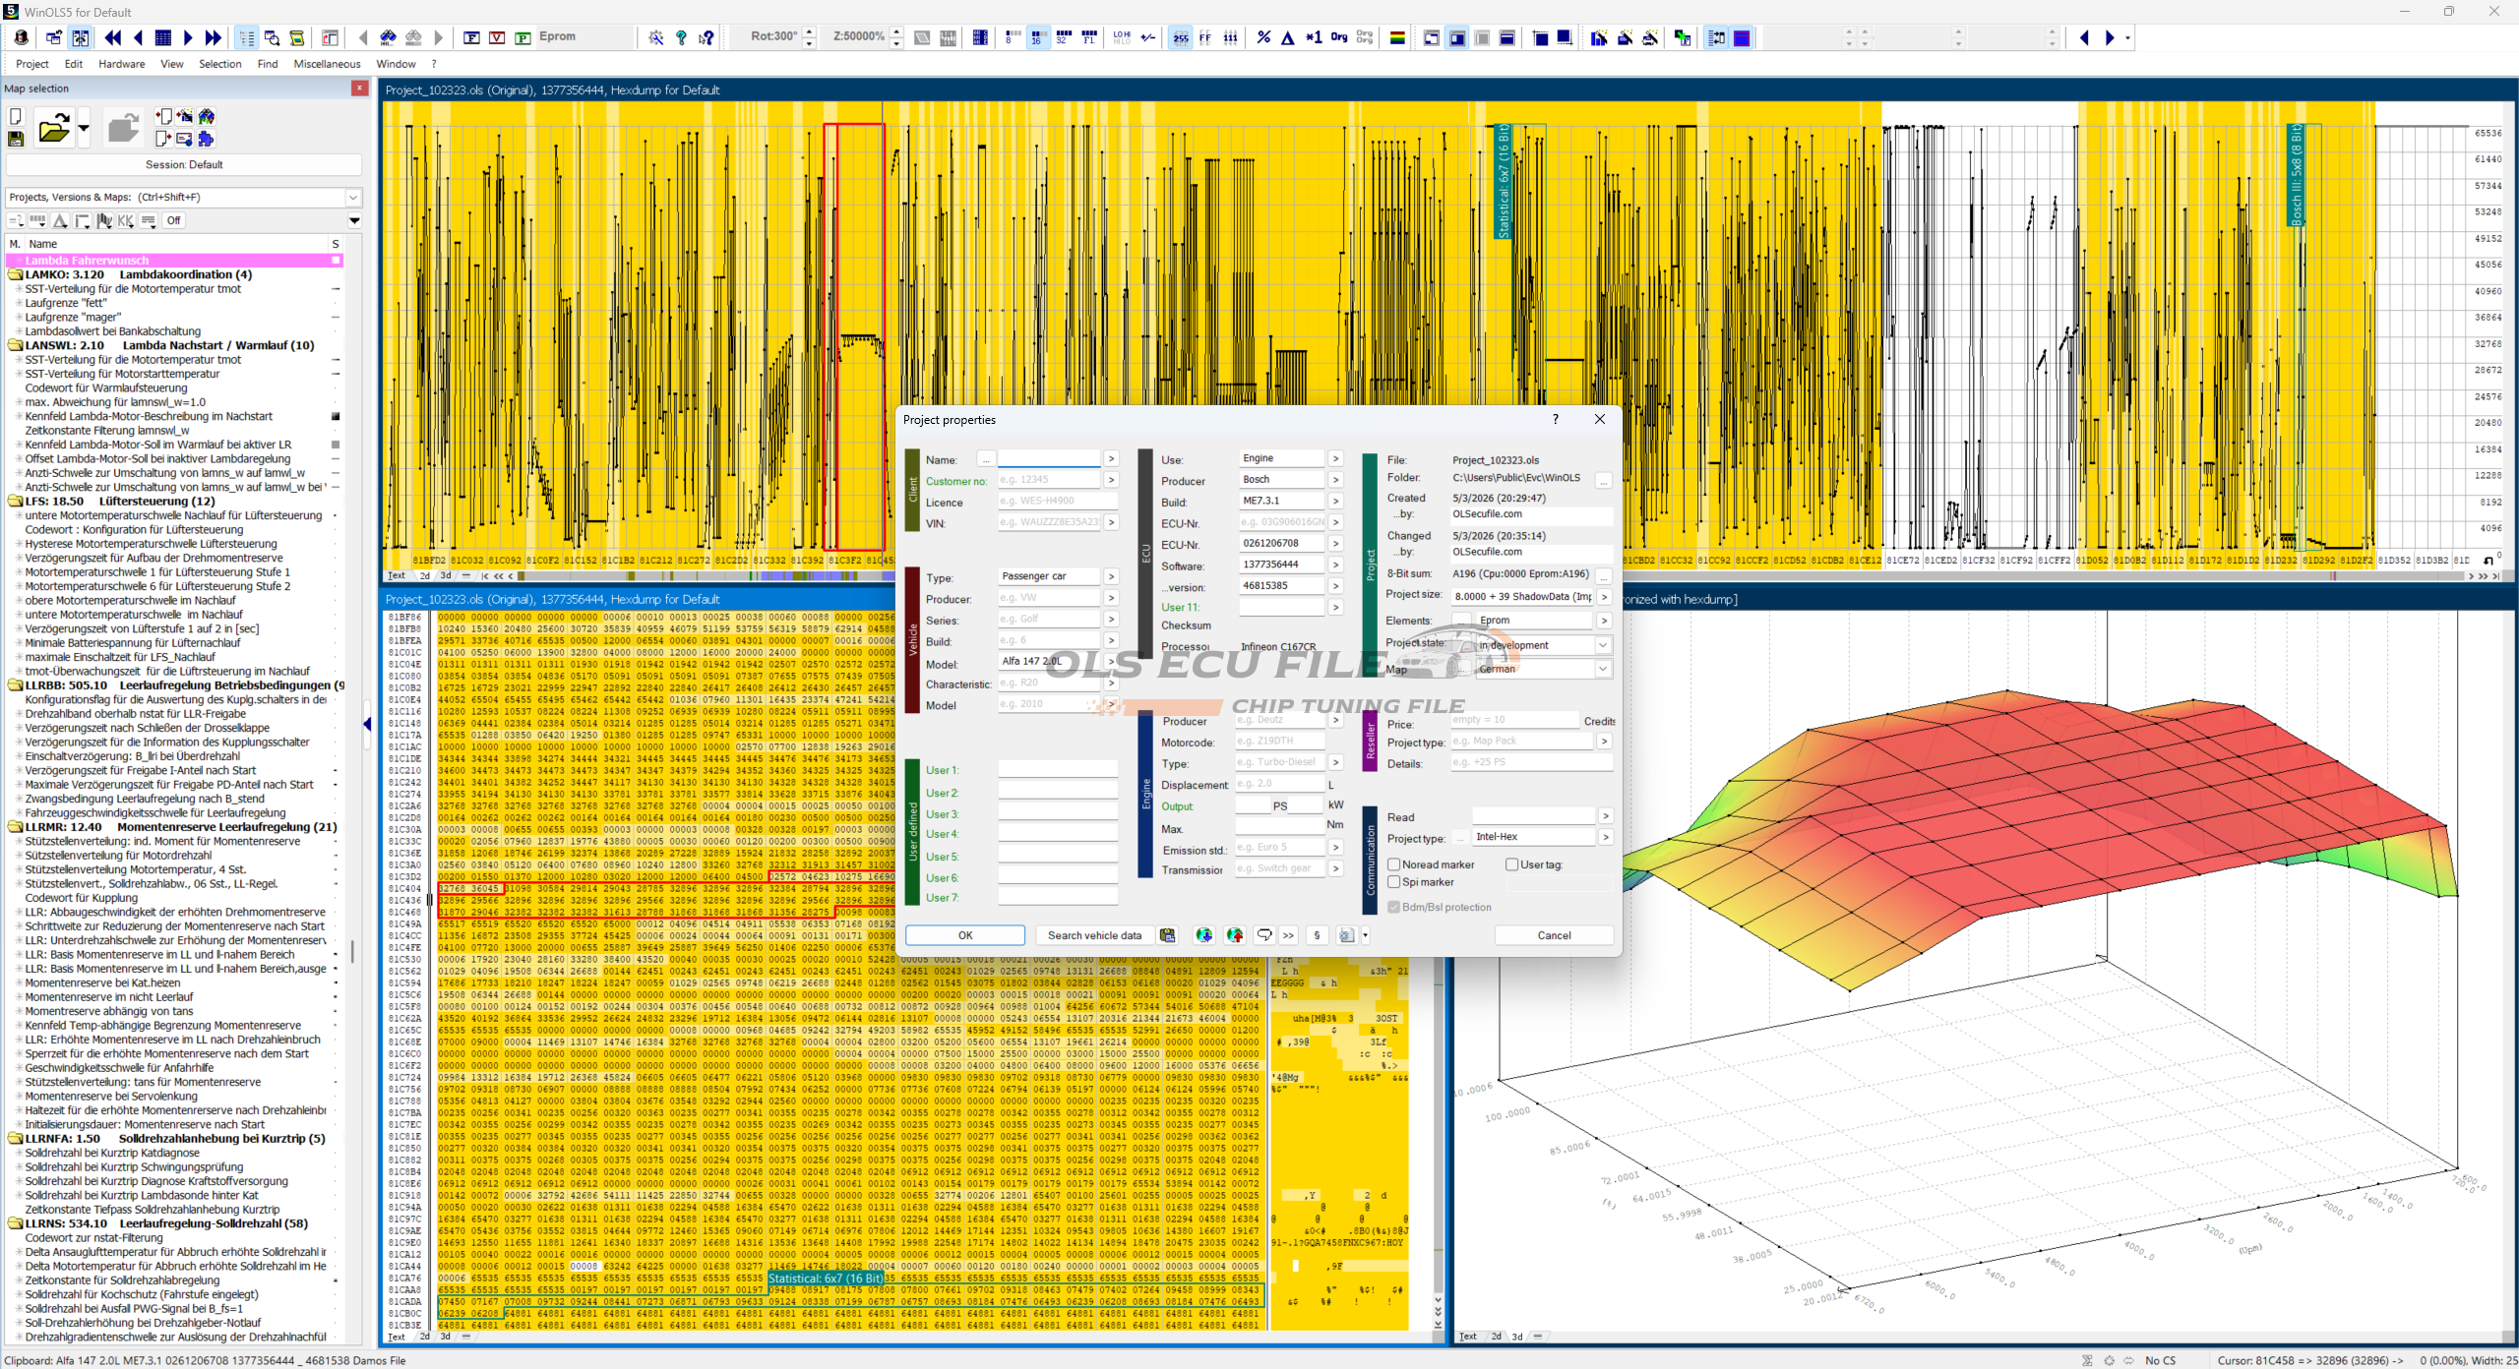The width and height of the screenshot is (2519, 1369).
Task: Open the Project menu
Action: [32, 64]
